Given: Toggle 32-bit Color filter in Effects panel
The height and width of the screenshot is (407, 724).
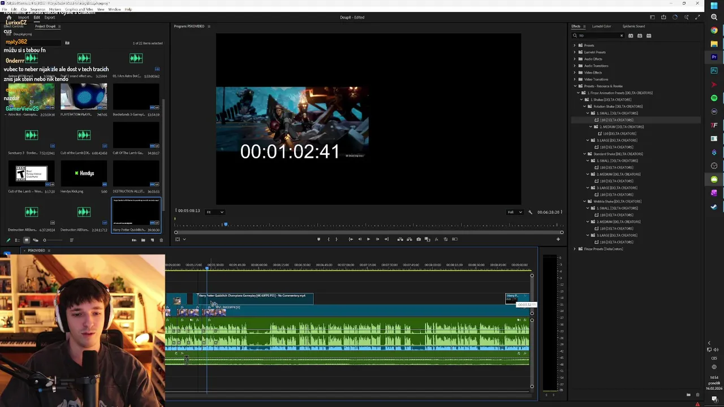Looking at the screenshot, I should pyautogui.click(x=640, y=36).
